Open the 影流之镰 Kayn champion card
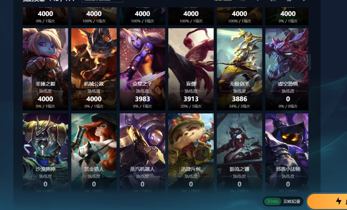347x210 pixels. [239, 152]
